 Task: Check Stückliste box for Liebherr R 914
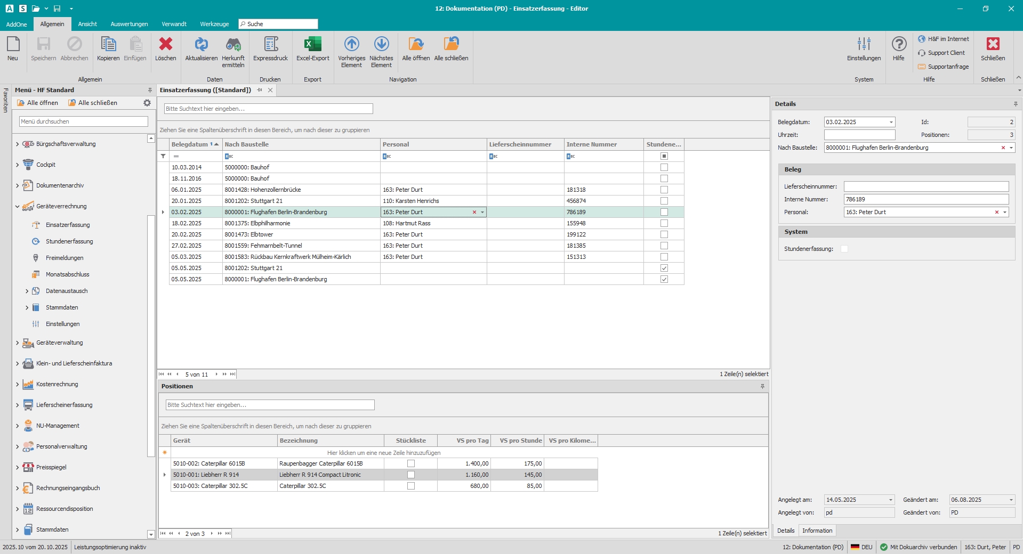tap(410, 475)
